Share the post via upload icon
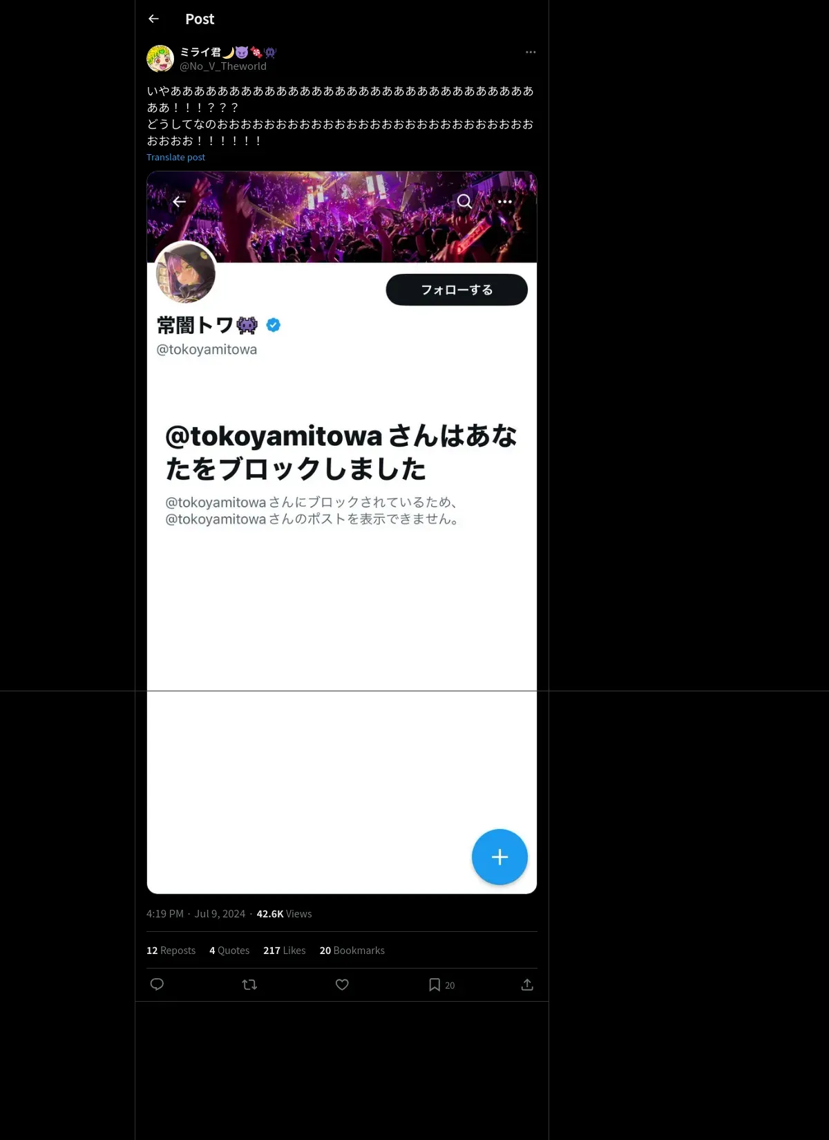Screen dimensions: 829x1140 (x=527, y=984)
